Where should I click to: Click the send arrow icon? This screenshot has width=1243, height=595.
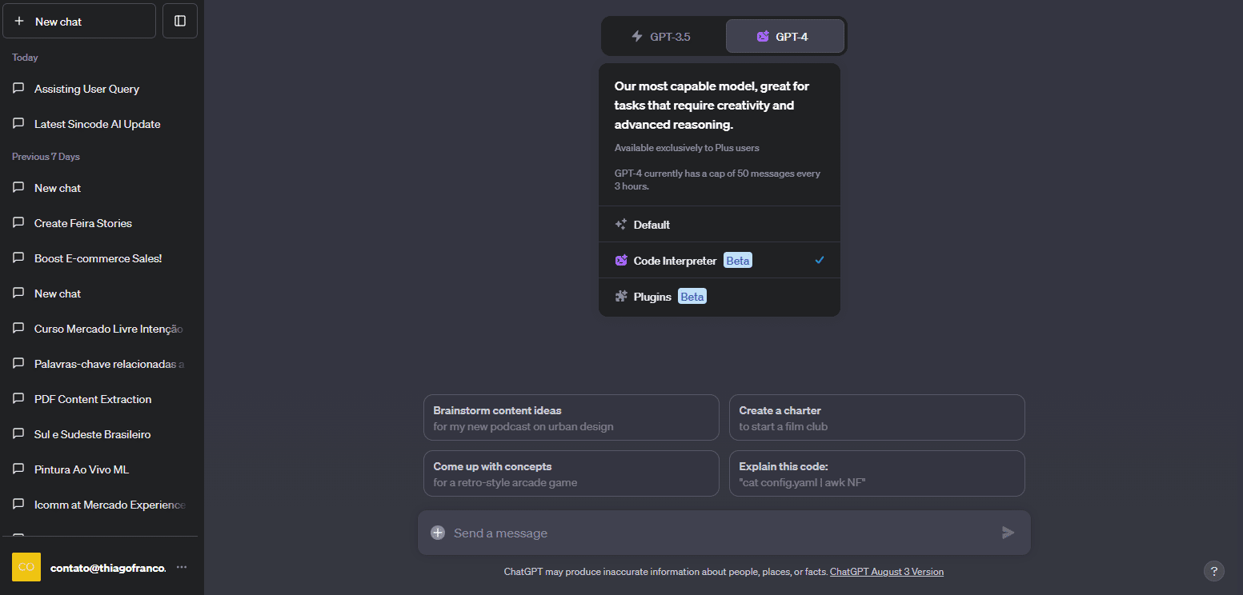click(1008, 533)
